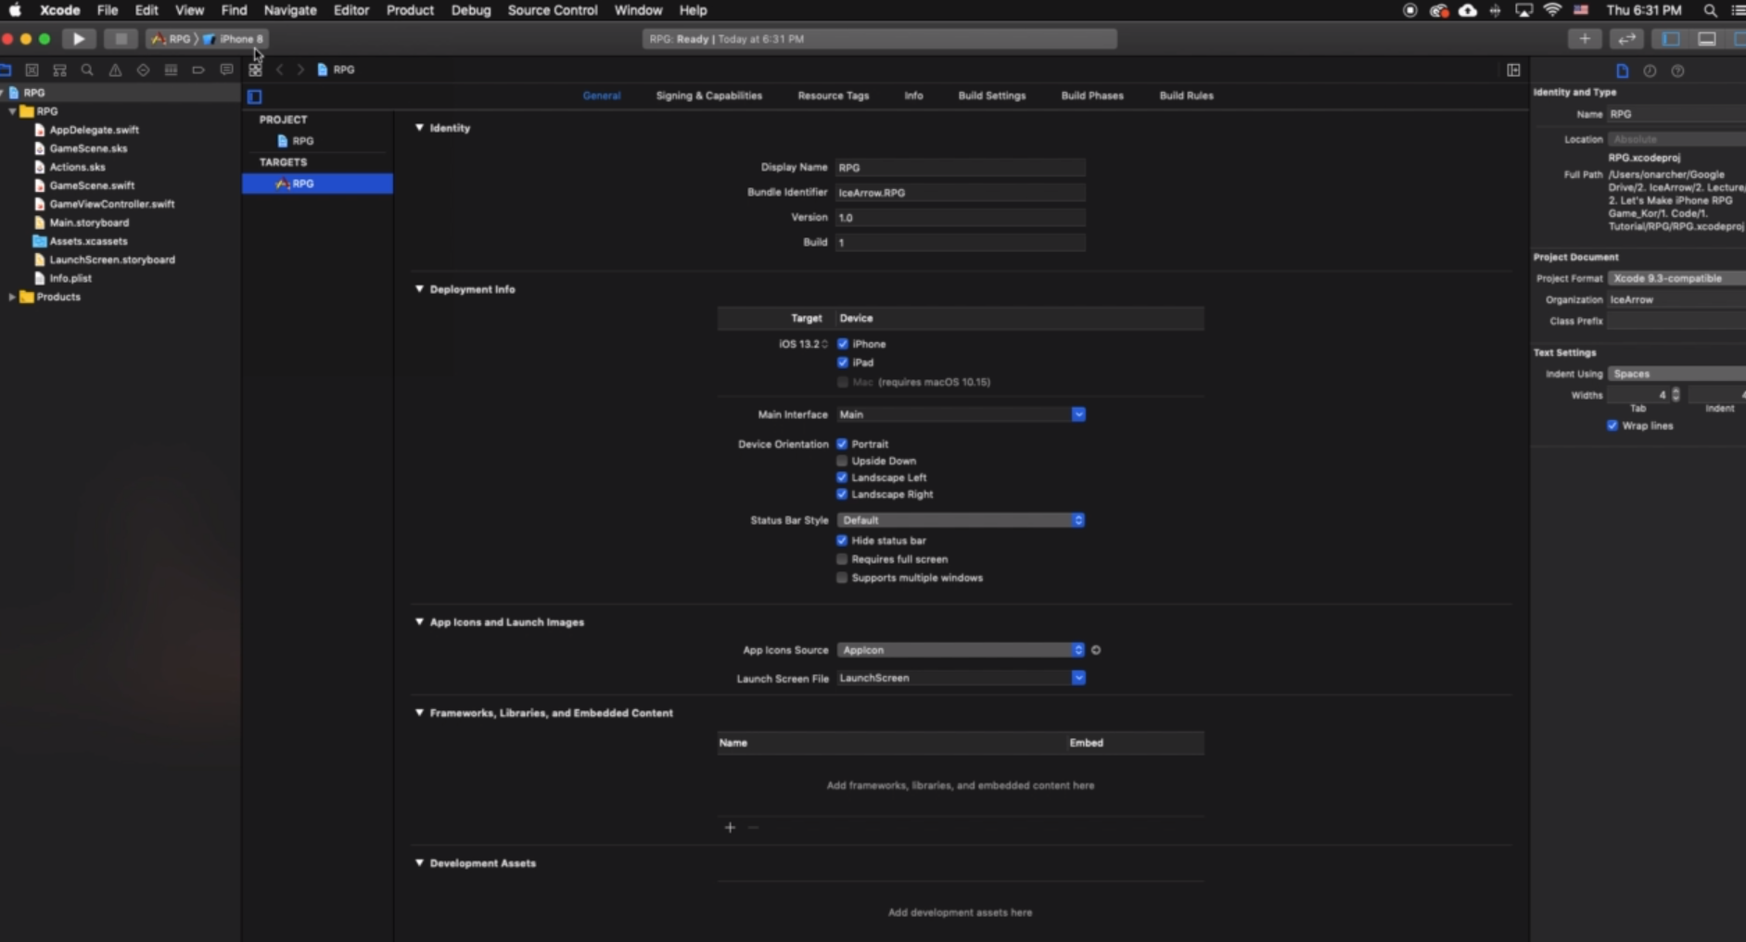This screenshot has width=1746, height=942.
Task: Go back in editor history
Action: click(x=279, y=70)
